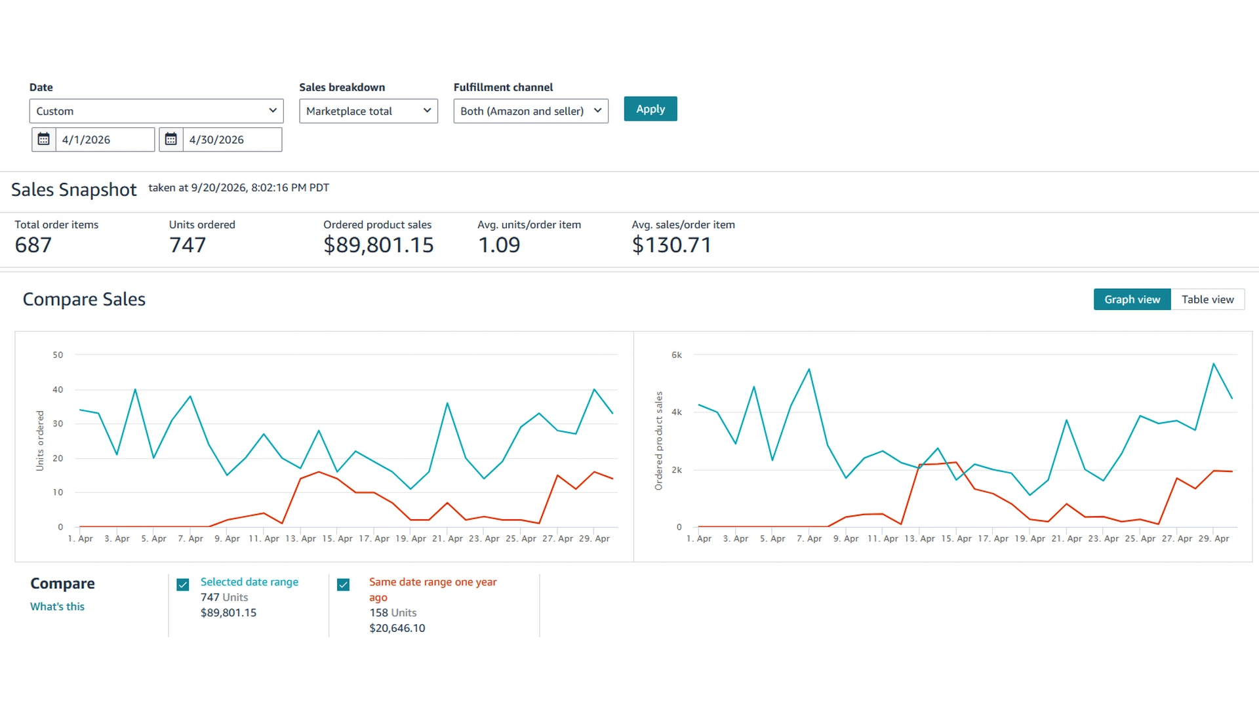Screen dimensions: 1259x708
Task: Click the $20,646.10 last year sales value
Action: (x=397, y=628)
